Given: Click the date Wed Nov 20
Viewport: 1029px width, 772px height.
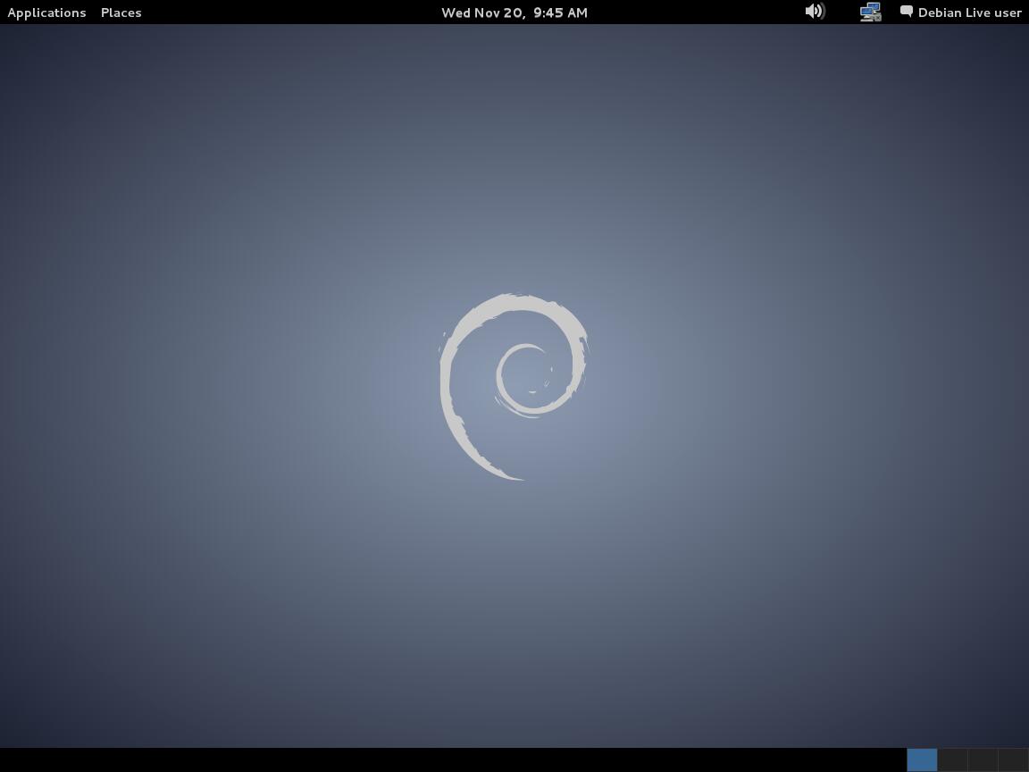Looking at the screenshot, I should point(482,13).
